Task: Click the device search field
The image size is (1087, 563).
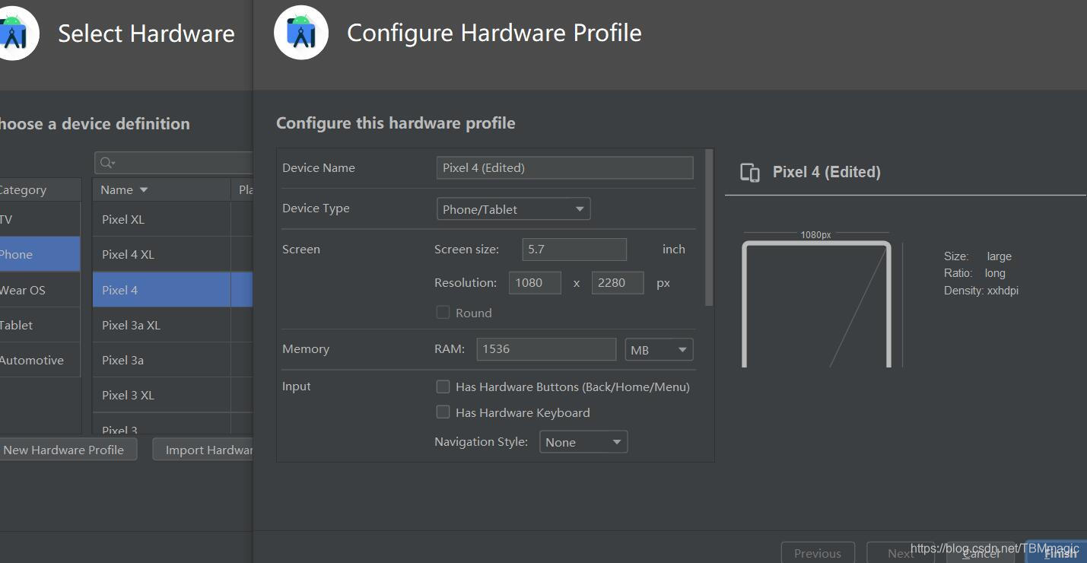Action: pyautogui.click(x=173, y=163)
